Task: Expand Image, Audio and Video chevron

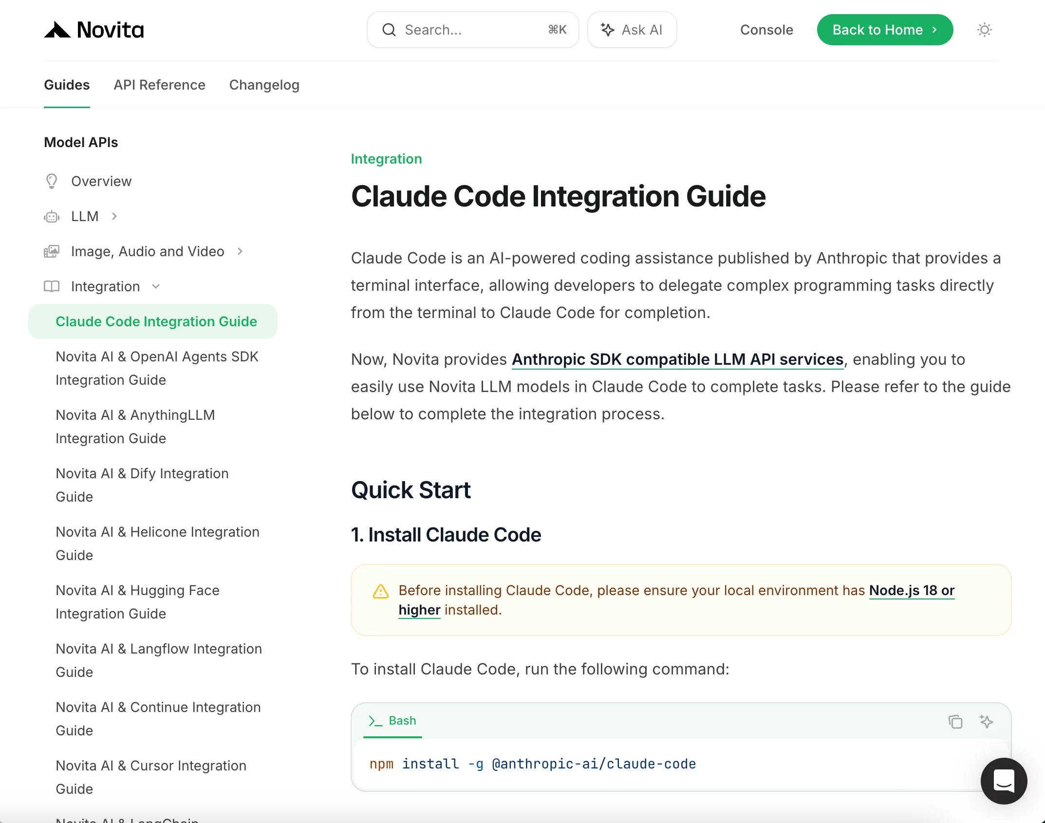Action: [x=240, y=251]
